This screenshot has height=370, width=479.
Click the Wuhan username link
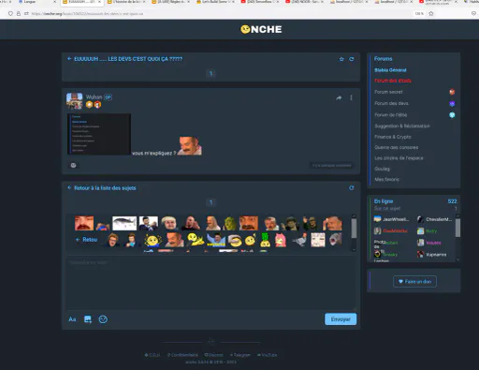(94, 96)
